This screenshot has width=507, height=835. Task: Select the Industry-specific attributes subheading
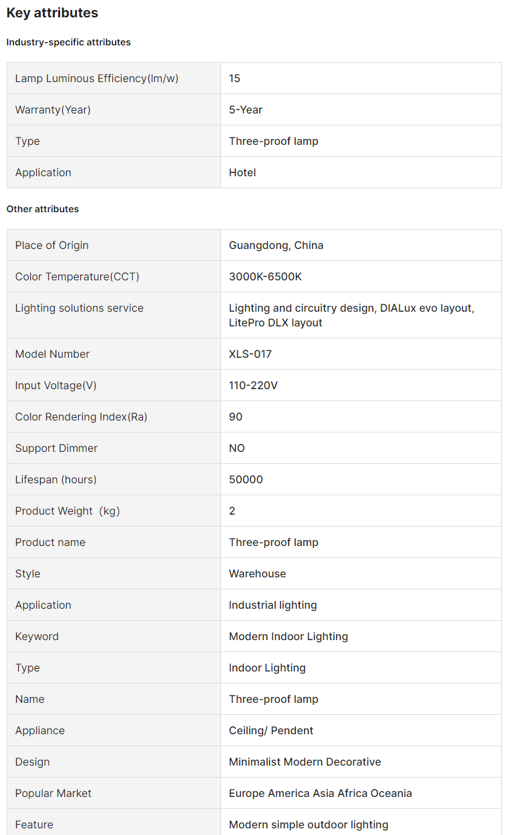pos(69,42)
